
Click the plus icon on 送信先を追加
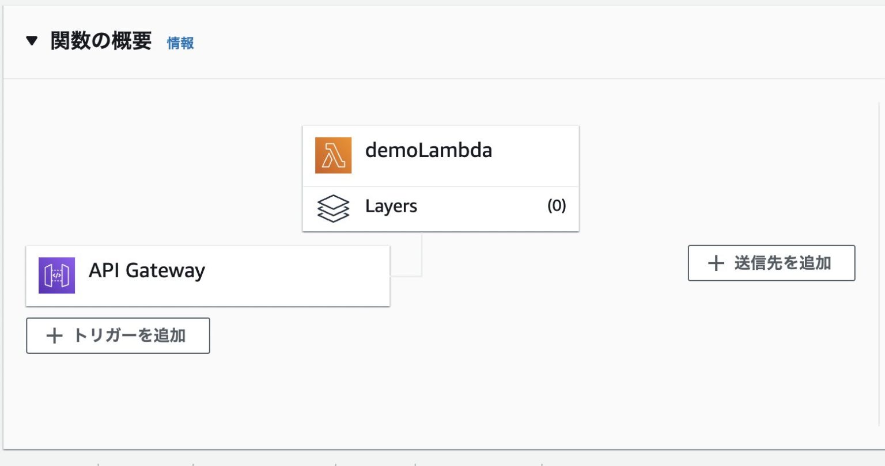[716, 263]
